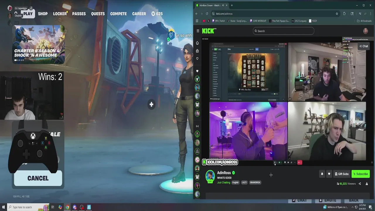
Task: Open the Chrome apps grid shortcut
Action: 197,21
